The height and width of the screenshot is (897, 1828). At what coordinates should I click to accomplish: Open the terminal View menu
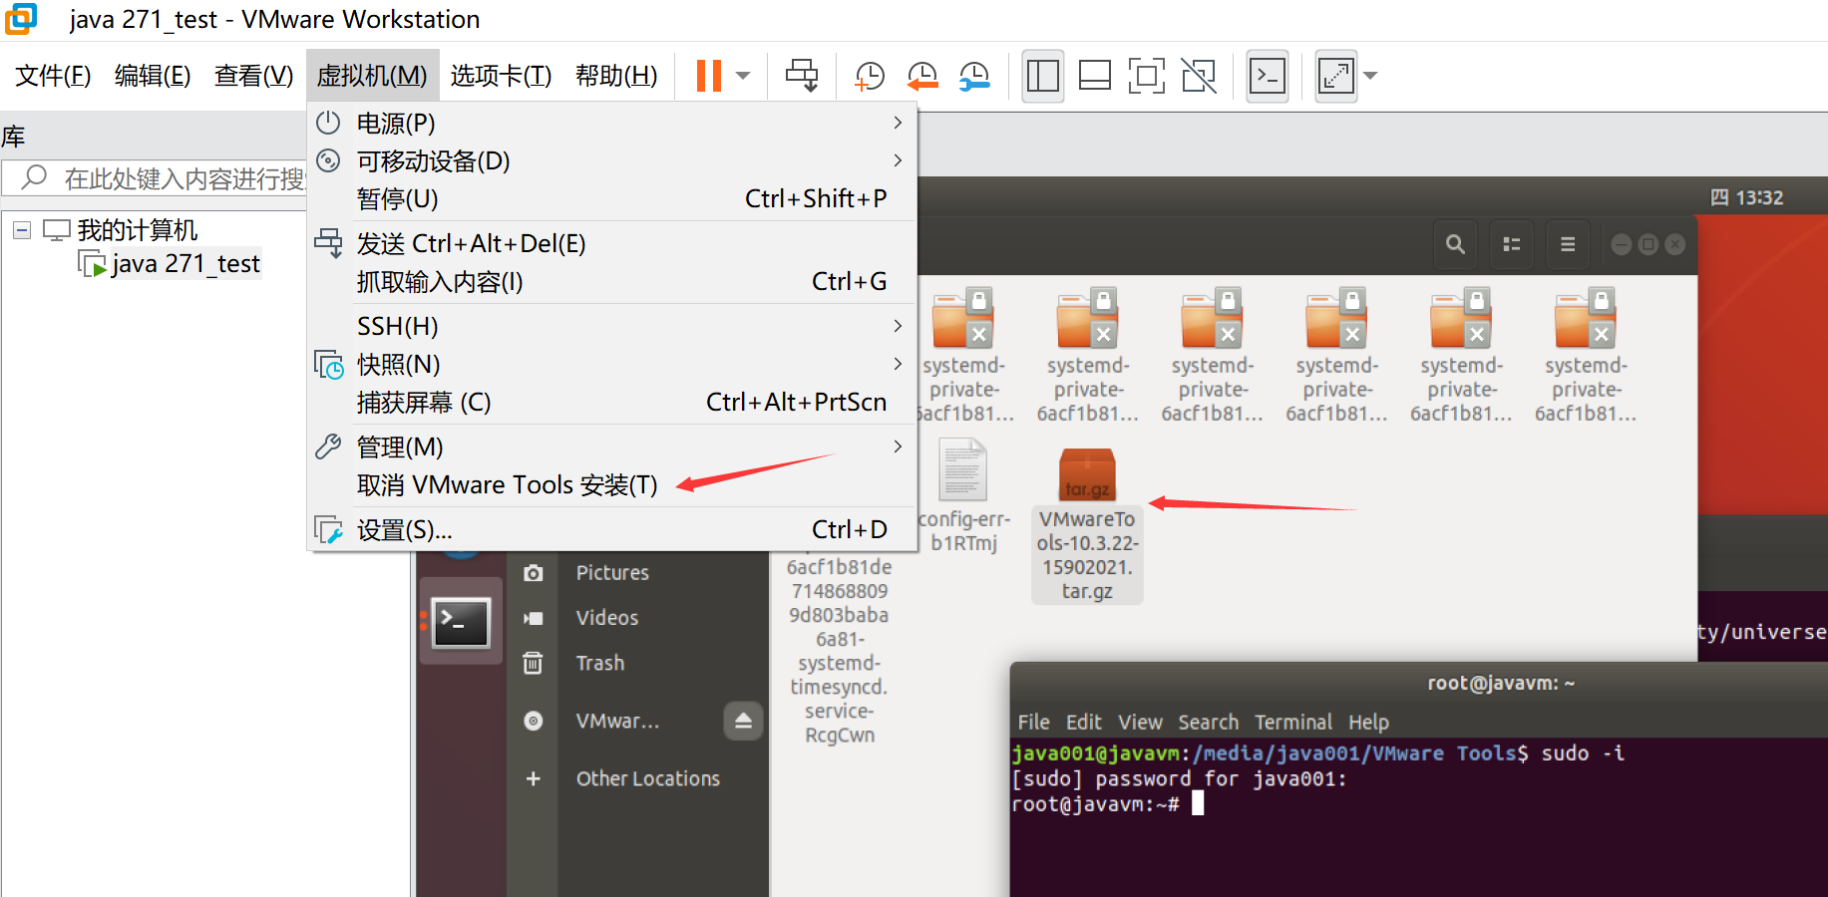1140,723
